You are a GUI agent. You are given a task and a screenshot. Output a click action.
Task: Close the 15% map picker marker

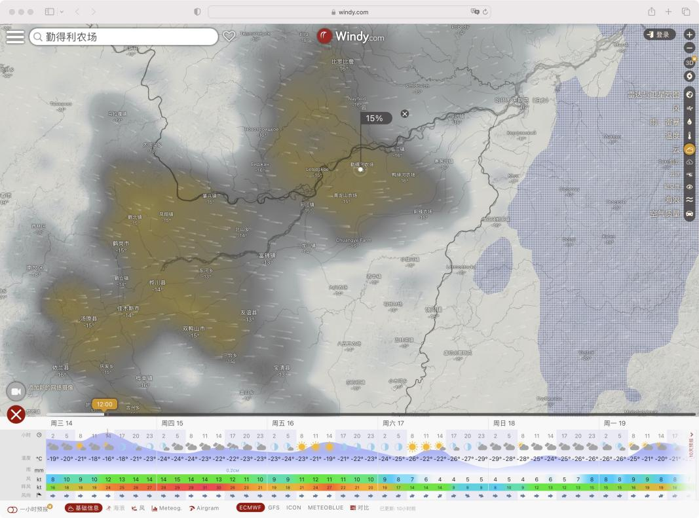405,114
